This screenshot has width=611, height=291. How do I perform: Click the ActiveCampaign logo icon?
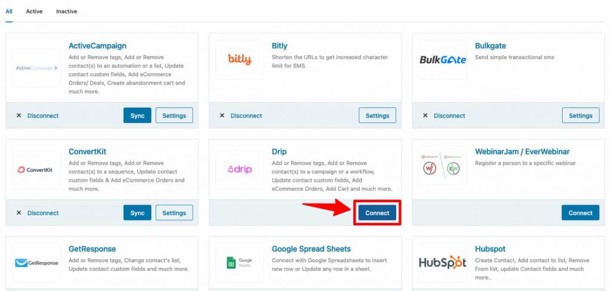(36, 68)
